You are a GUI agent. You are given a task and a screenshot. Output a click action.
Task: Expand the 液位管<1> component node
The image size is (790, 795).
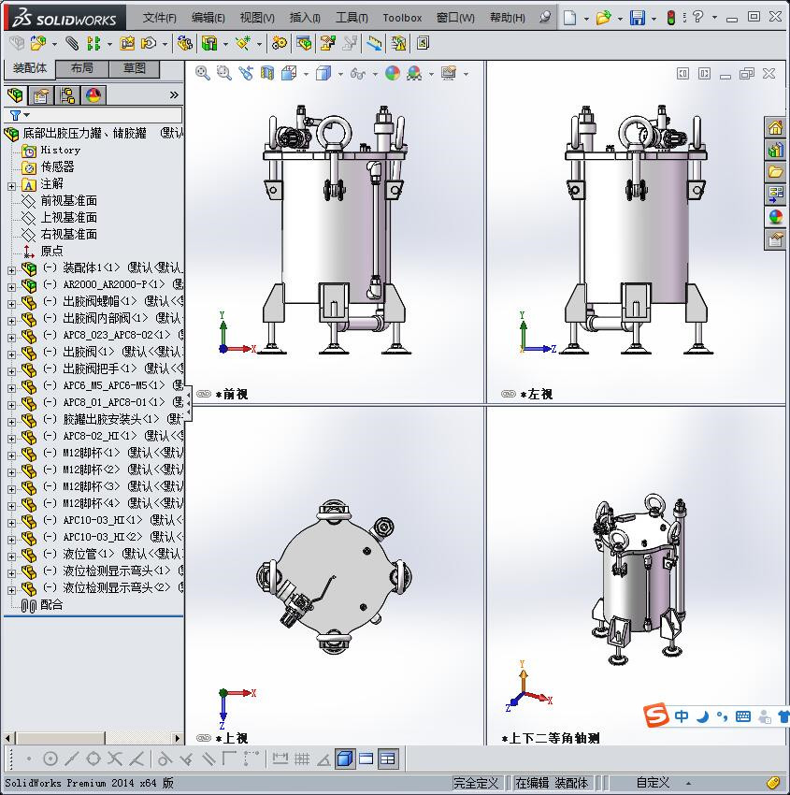[x=11, y=556]
